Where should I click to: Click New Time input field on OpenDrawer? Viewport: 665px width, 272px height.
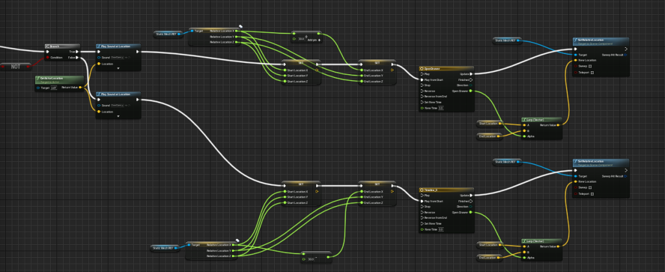441,108
